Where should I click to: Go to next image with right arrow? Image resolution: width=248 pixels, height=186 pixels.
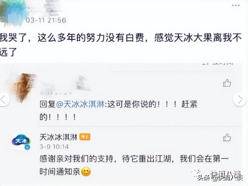[x=239, y=100]
